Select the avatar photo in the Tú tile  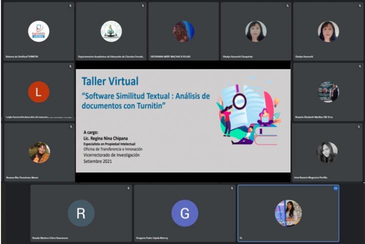click(288, 213)
